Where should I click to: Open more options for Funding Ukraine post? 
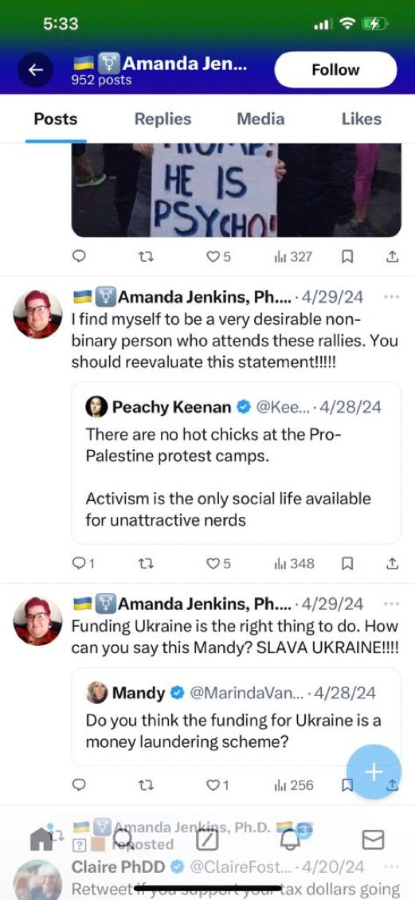pos(391,604)
